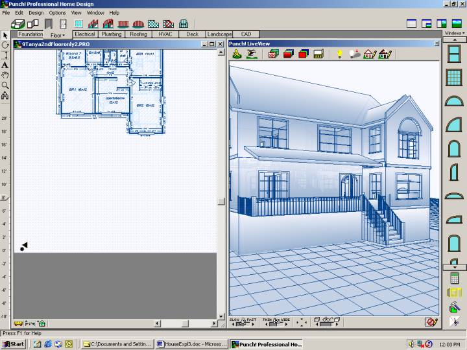Select the window tool in top toolbar
This screenshot has height=350, width=467.
[x=78, y=24]
